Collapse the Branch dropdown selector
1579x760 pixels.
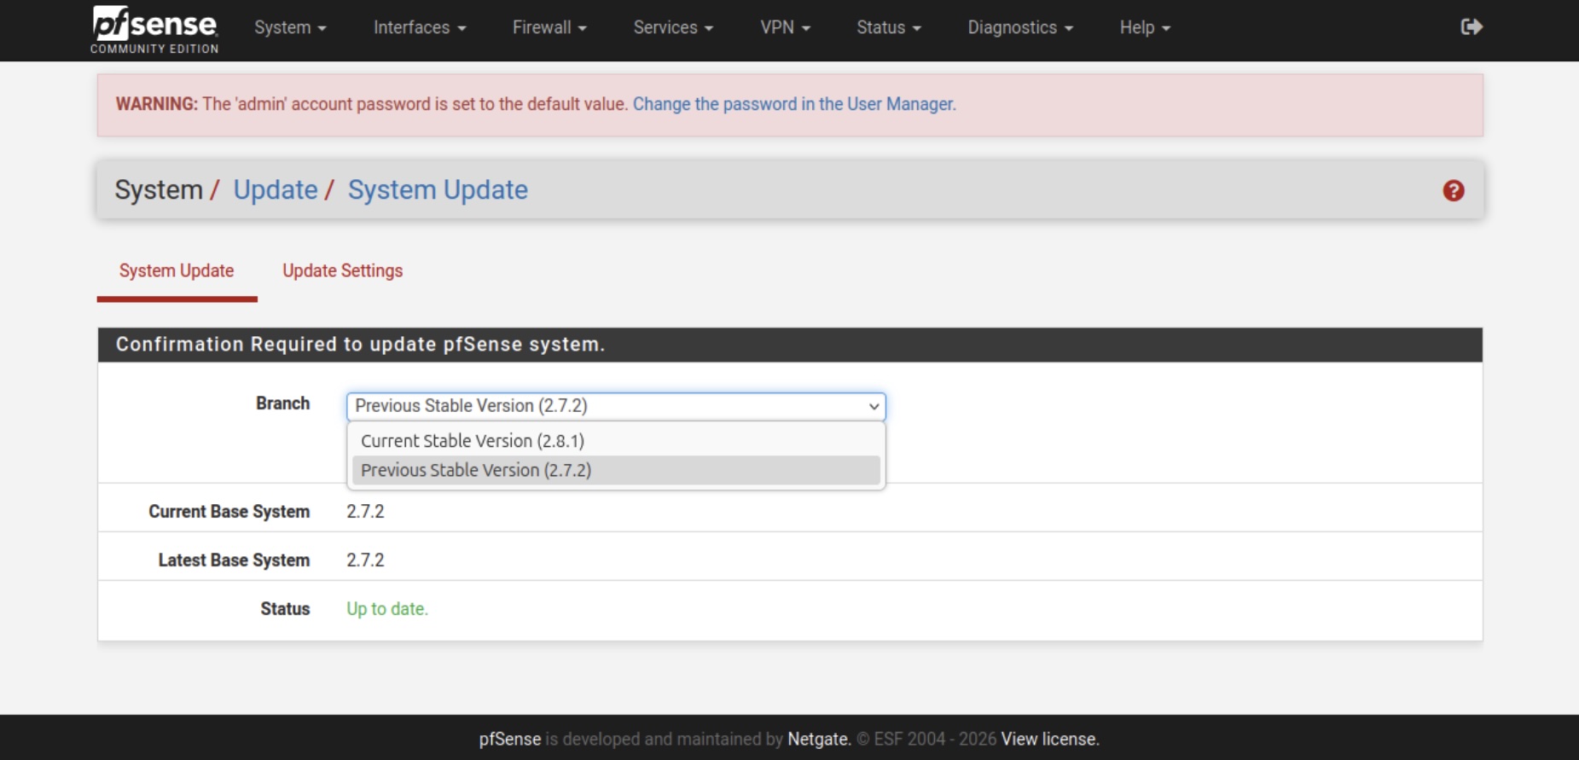click(615, 406)
